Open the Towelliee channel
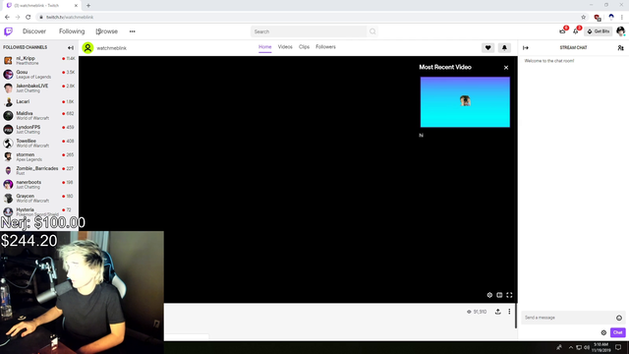This screenshot has width=629, height=354. pyautogui.click(x=39, y=143)
